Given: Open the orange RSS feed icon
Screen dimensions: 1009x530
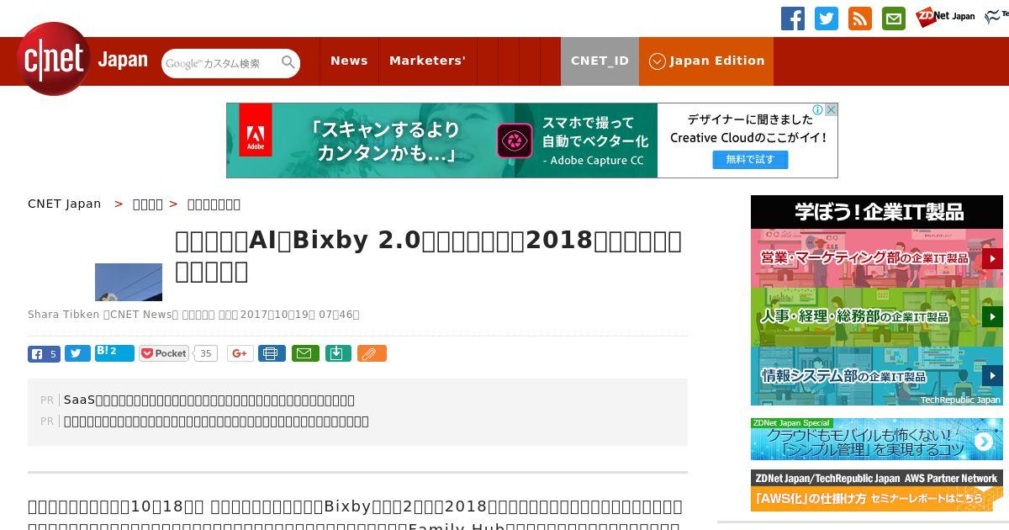Looking at the screenshot, I should tap(860, 19).
